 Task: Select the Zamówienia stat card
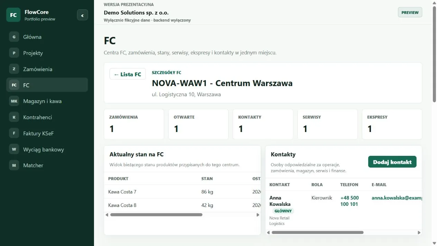[x=134, y=124]
